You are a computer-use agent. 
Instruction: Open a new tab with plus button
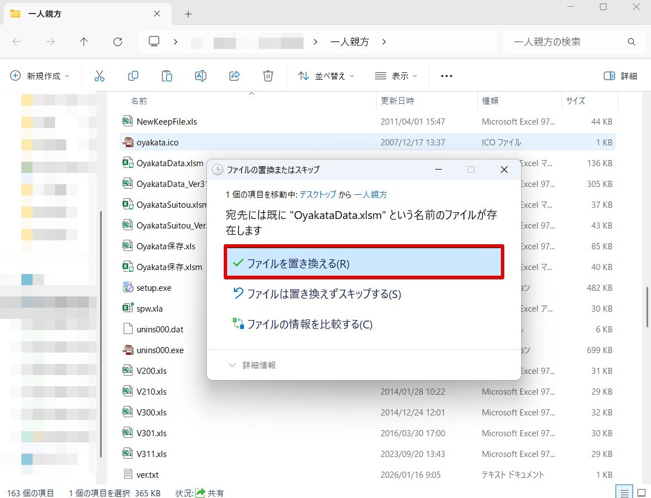point(188,14)
